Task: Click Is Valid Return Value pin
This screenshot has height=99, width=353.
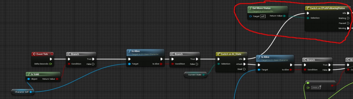Action: pyautogui.click(x=57, y=79)
